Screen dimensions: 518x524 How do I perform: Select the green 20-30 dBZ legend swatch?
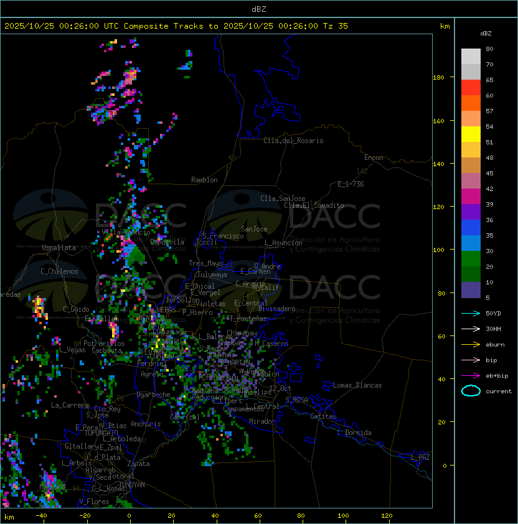pyautogui.click(x=471, y=259)
